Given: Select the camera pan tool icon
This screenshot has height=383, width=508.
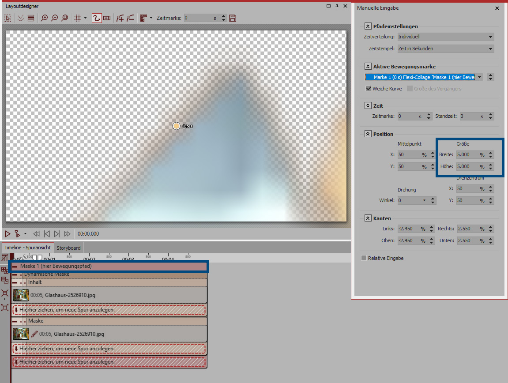Looking at the screenshot, I should click(107, 18).
